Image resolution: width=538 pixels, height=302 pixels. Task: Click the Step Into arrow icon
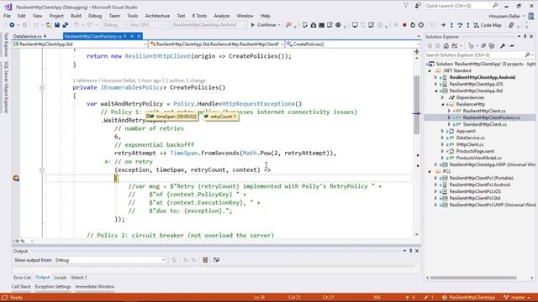pyautogui.click(x=451, y=25)
